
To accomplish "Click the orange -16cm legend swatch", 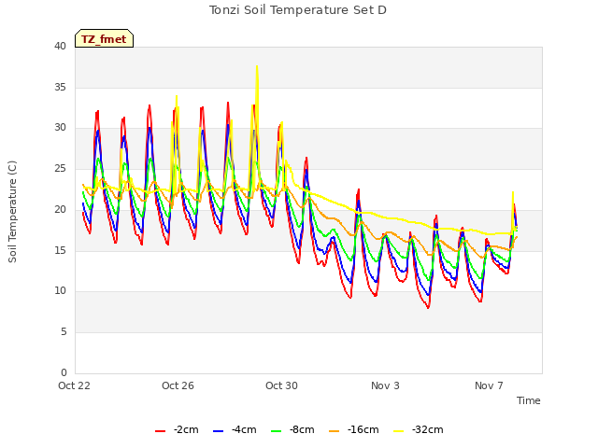I will pos(335,431).
